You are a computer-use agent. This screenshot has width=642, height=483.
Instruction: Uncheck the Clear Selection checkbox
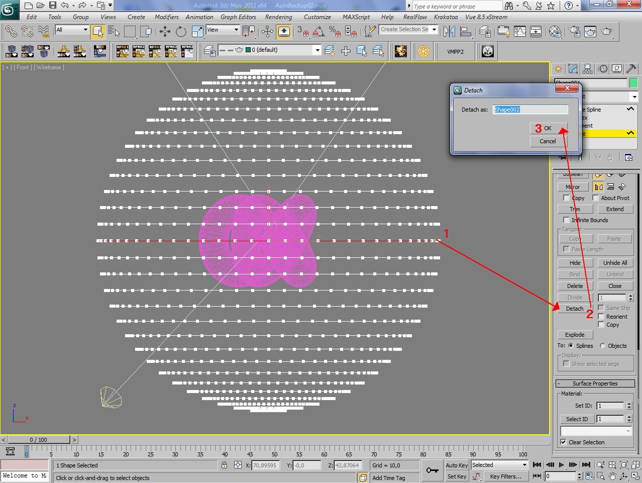(563, 442)
